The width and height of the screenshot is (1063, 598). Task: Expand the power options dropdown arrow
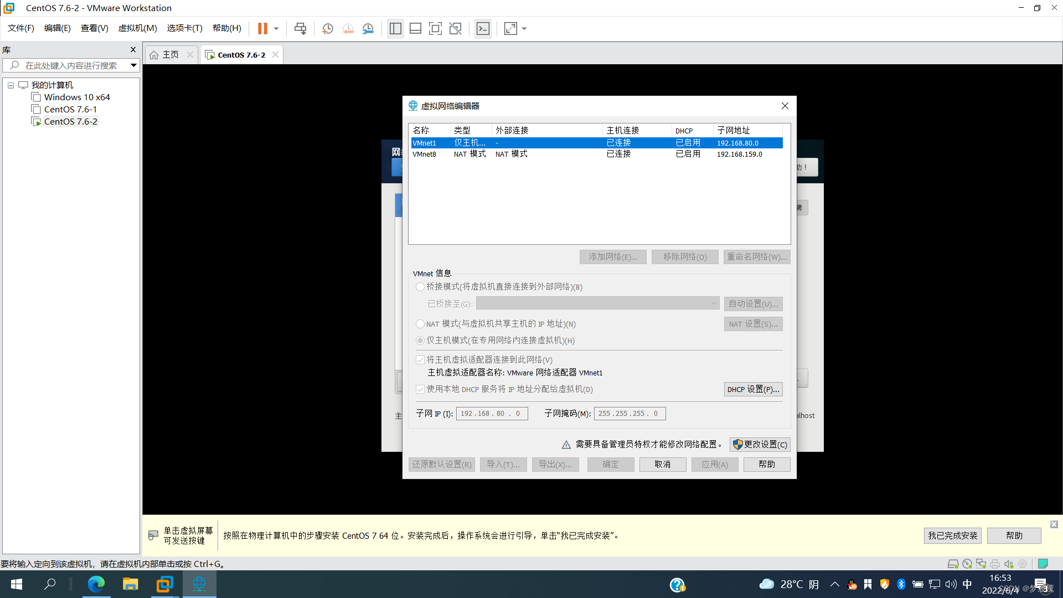(276, 28)
